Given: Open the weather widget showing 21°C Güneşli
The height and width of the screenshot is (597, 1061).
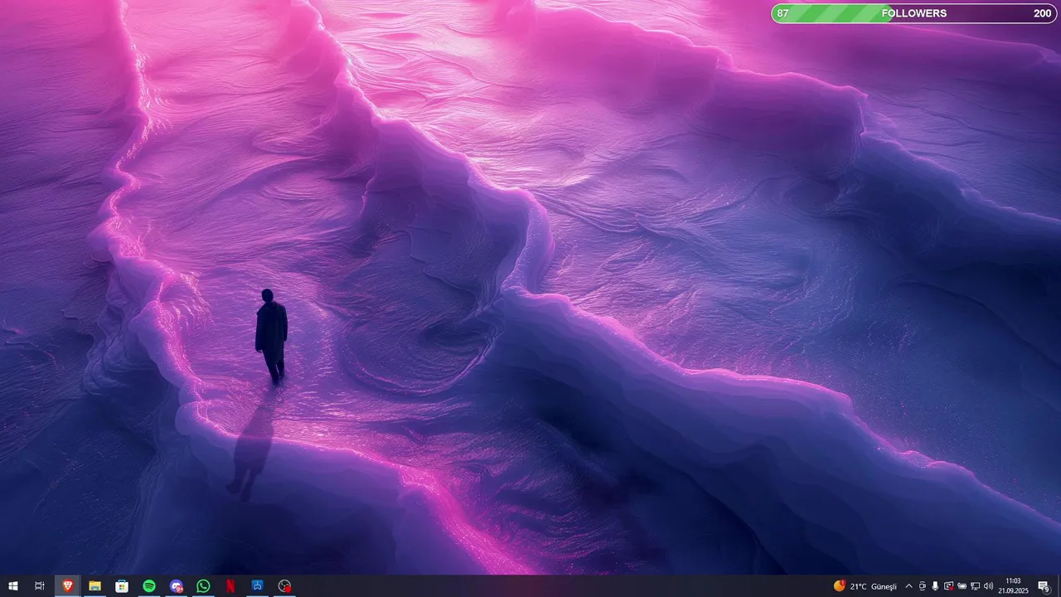Looking at the screenshot, I should point(865,586).
